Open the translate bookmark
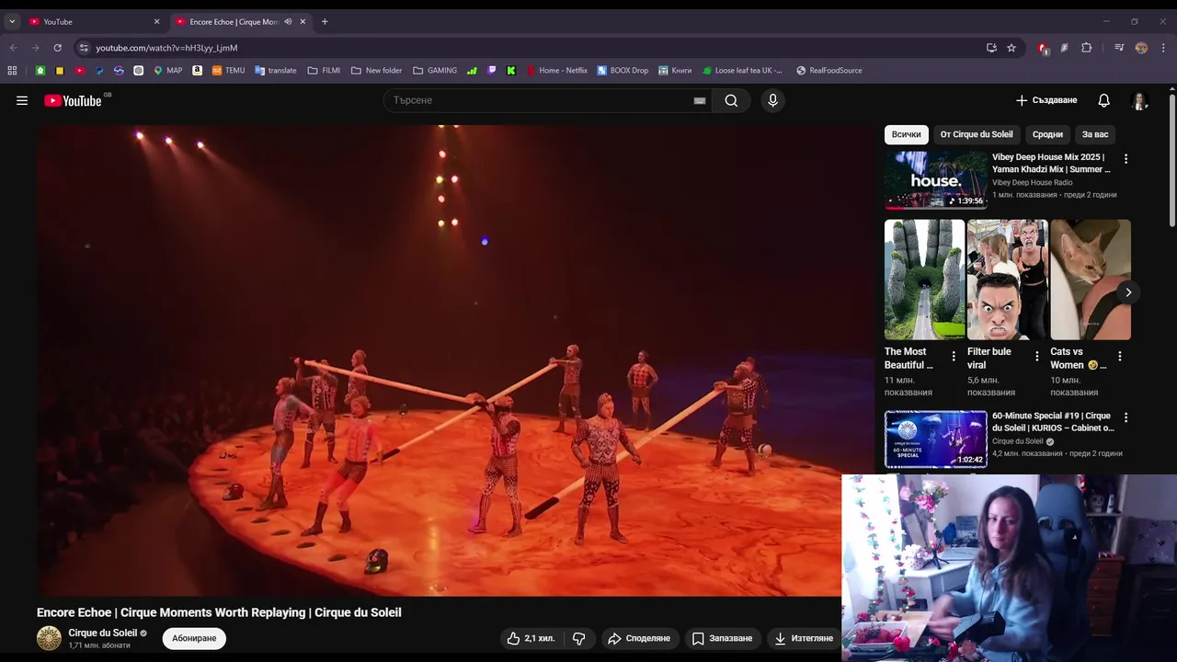The image size is (1177, 662). click(276, 70)
